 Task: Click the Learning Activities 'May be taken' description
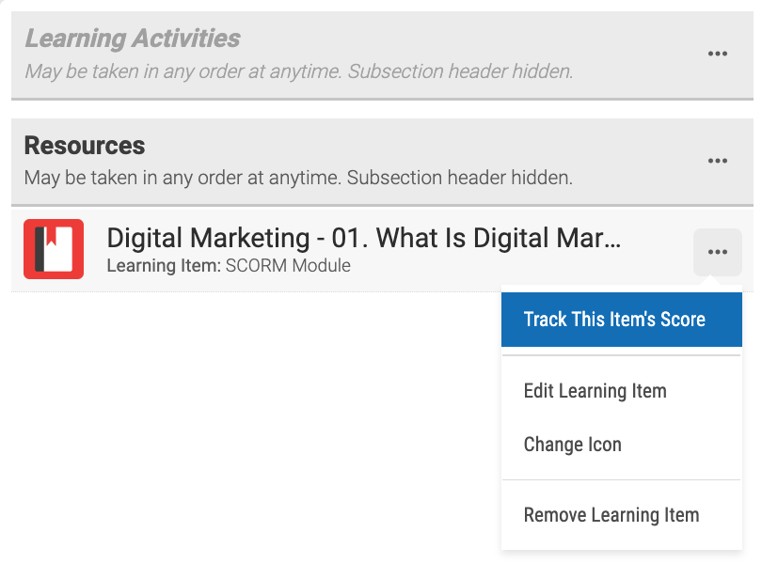[299, 71]
